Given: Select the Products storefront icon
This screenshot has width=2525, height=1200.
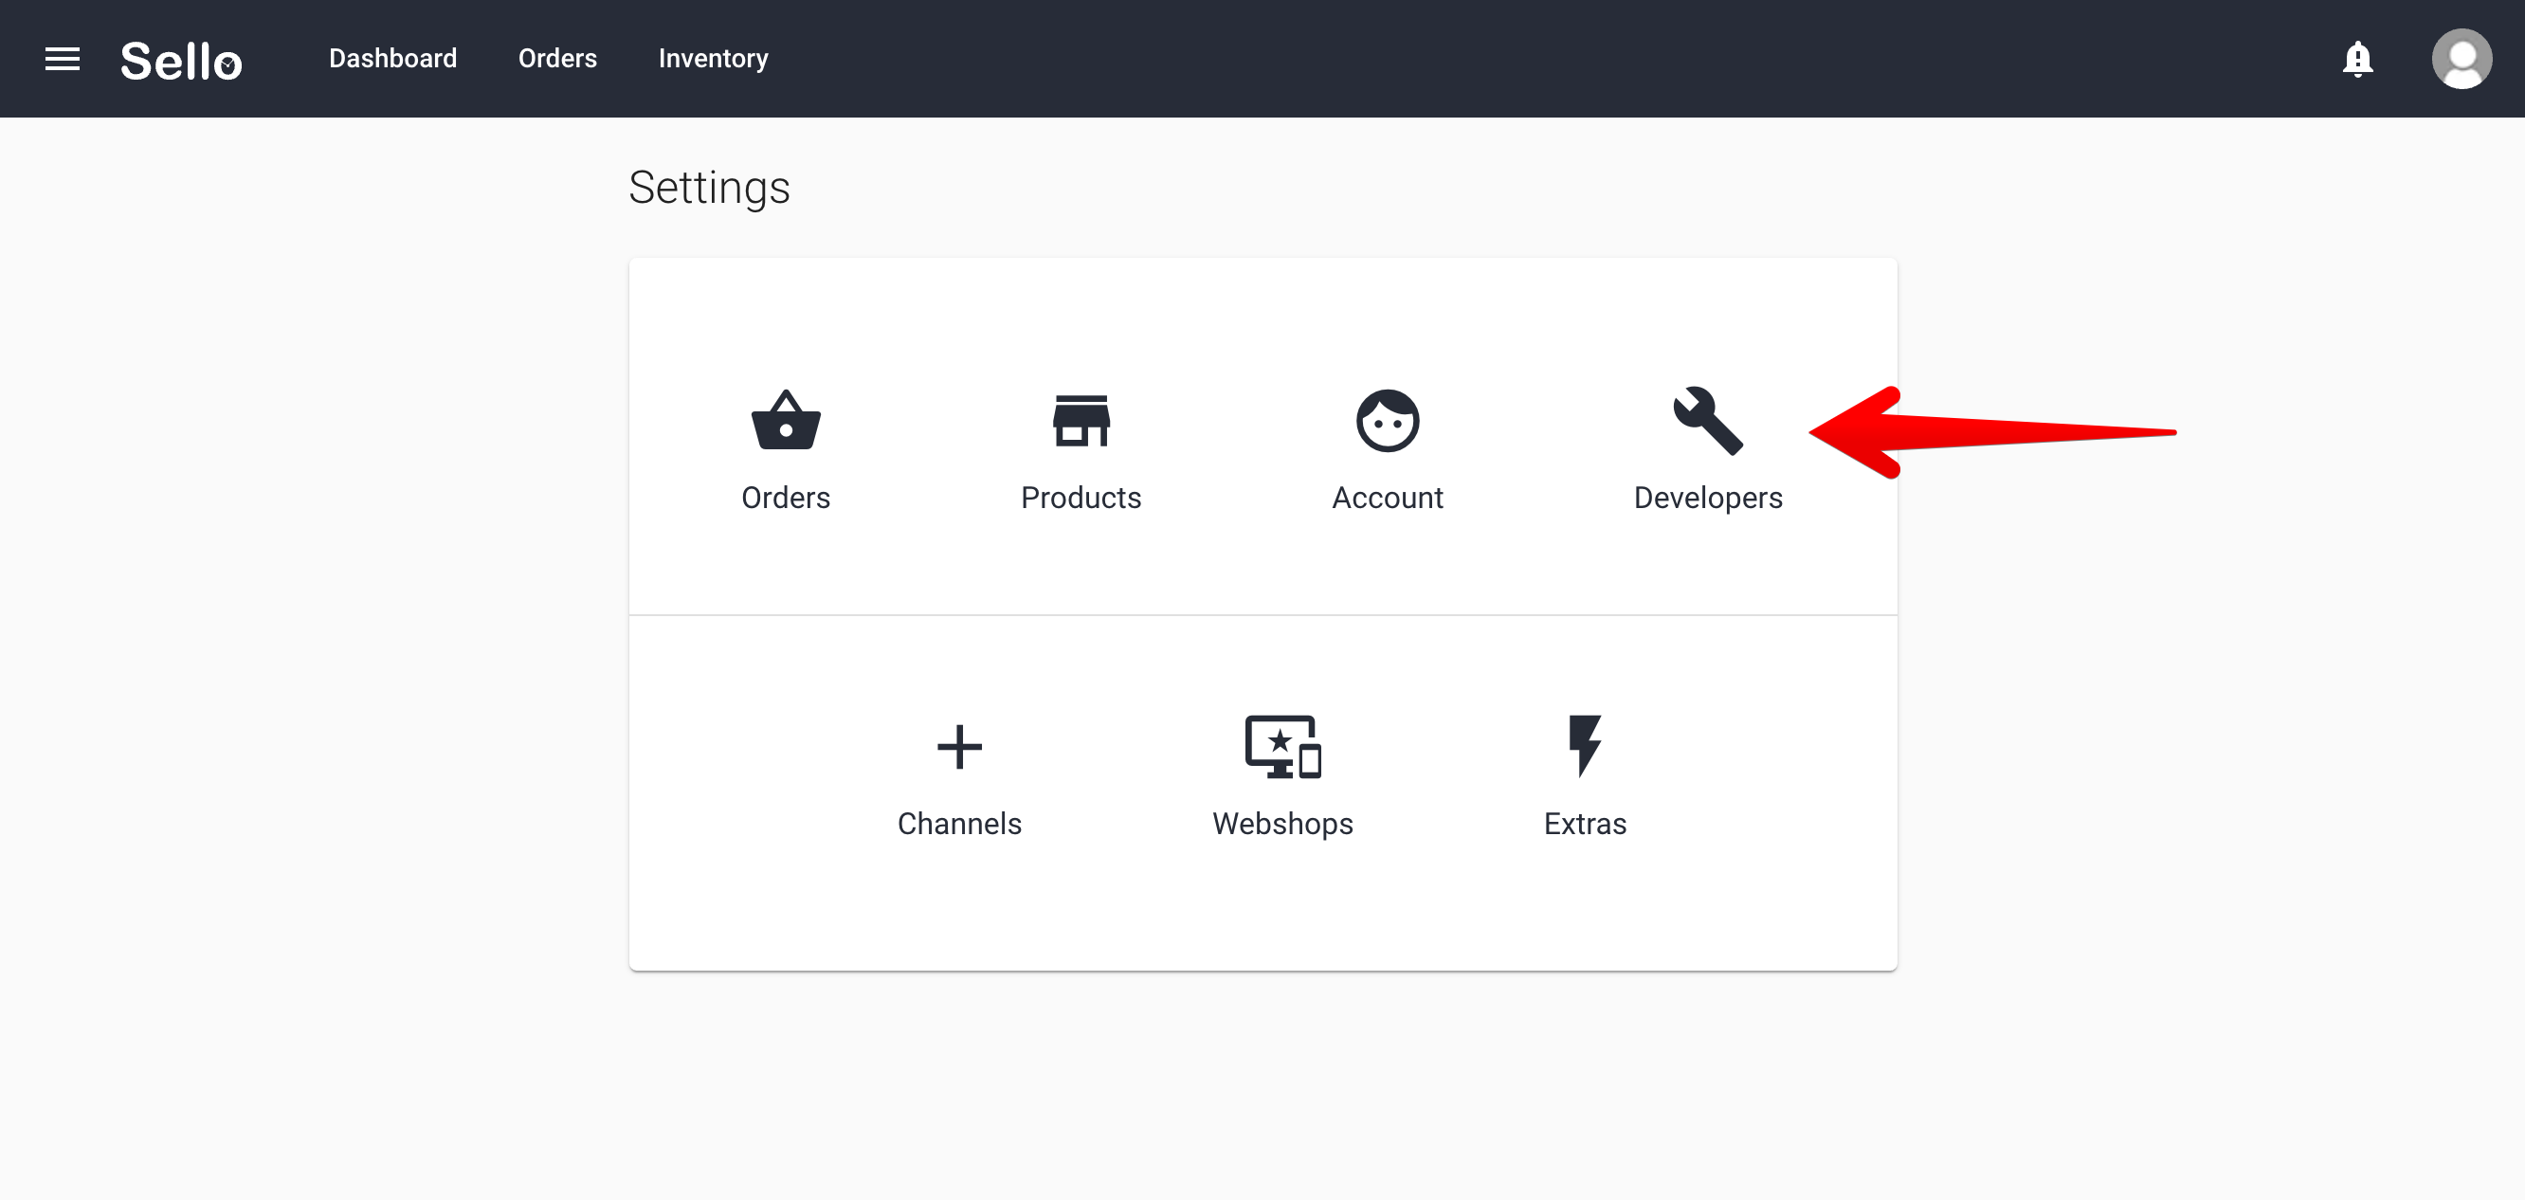Looking at the screenshot, I should pyautogui.click(x=1081, y=420).
